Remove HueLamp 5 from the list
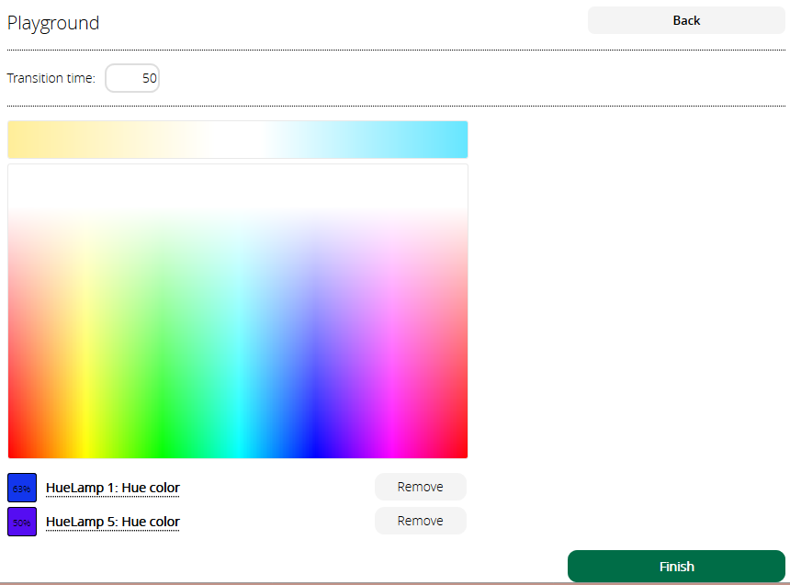790x585 pixels. 420,521
